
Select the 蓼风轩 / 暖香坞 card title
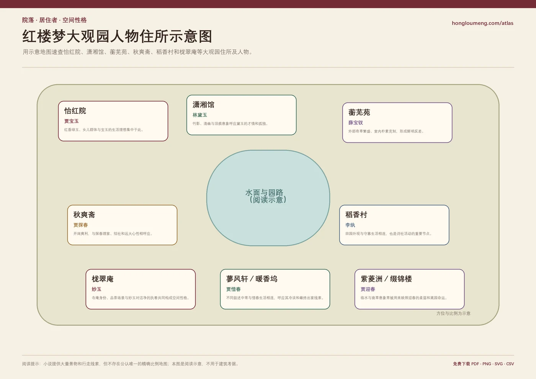[252, 279]
